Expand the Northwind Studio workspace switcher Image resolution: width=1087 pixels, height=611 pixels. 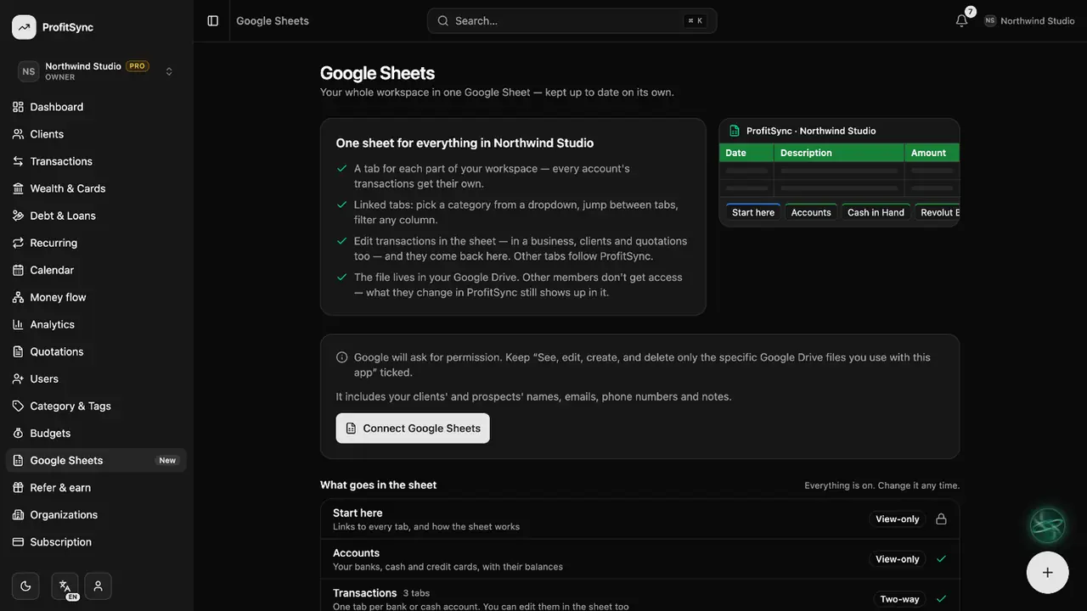click(x=96, y=71)
